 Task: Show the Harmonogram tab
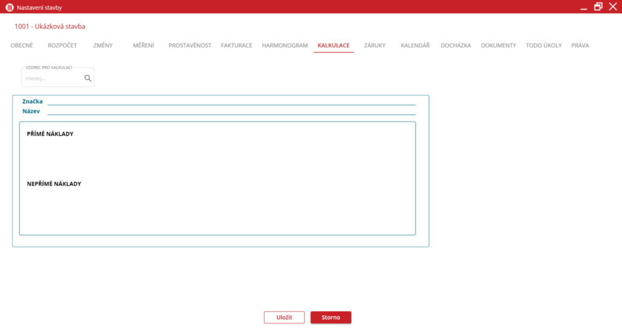point(285,46)
